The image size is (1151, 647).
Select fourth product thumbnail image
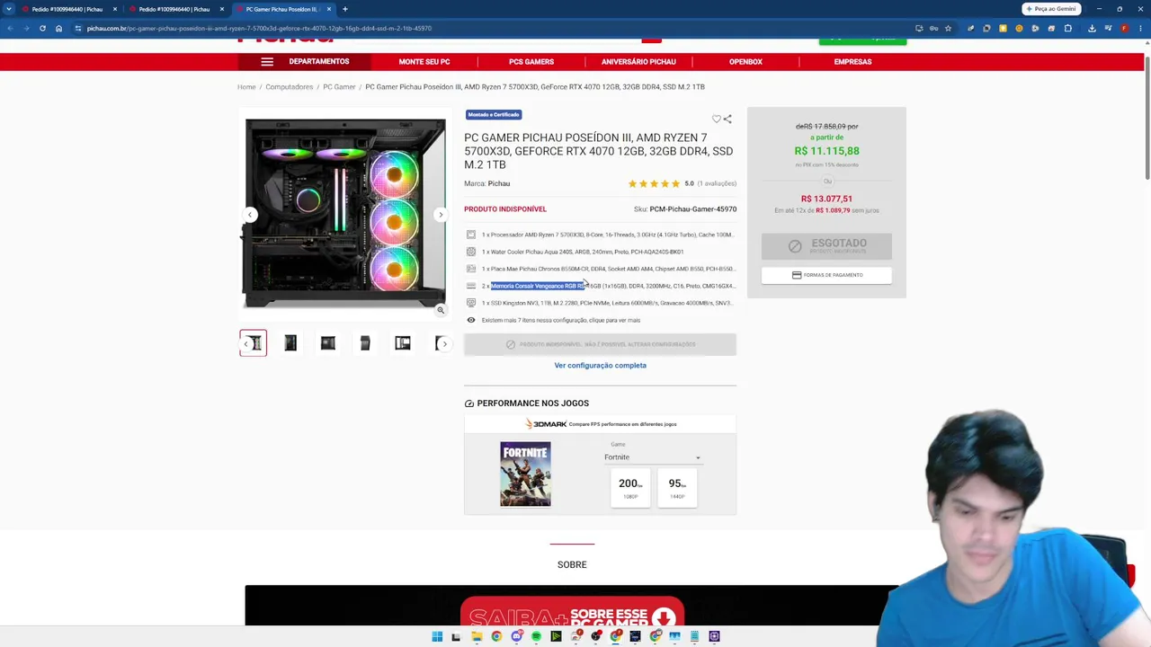click(x=365, y=343)
